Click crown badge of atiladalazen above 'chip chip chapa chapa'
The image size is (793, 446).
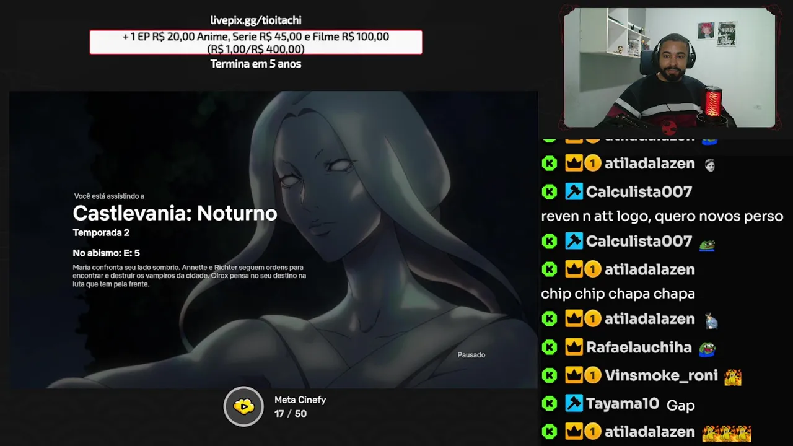574,269
